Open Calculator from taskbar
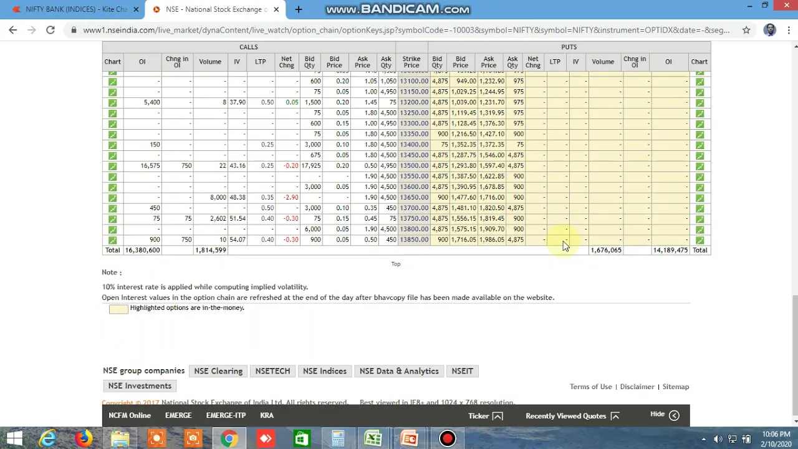 [338, 438]
